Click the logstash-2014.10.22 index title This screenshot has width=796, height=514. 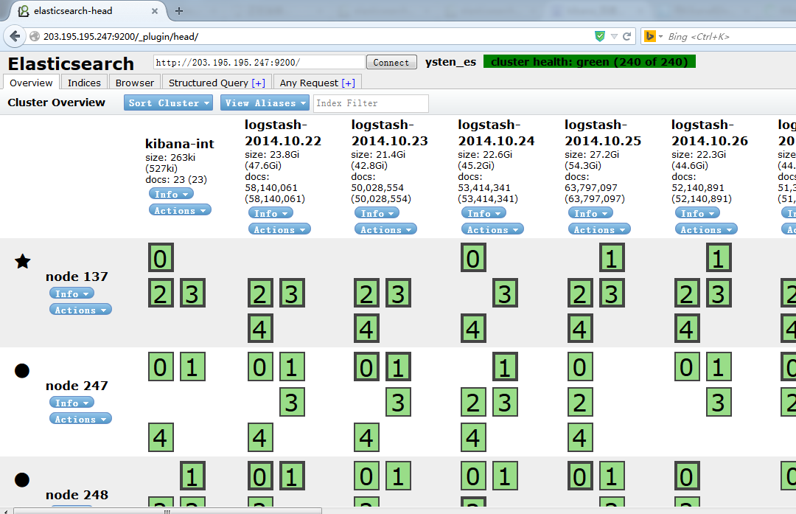(x=283, y=133)
